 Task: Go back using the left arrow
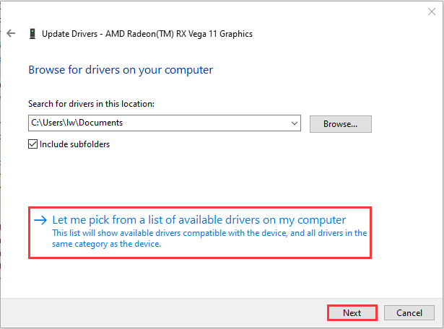(11, 33)
